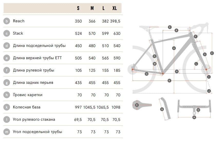Click the 'l' head angle row marker
Screen dimensions: 216x141
7,119
